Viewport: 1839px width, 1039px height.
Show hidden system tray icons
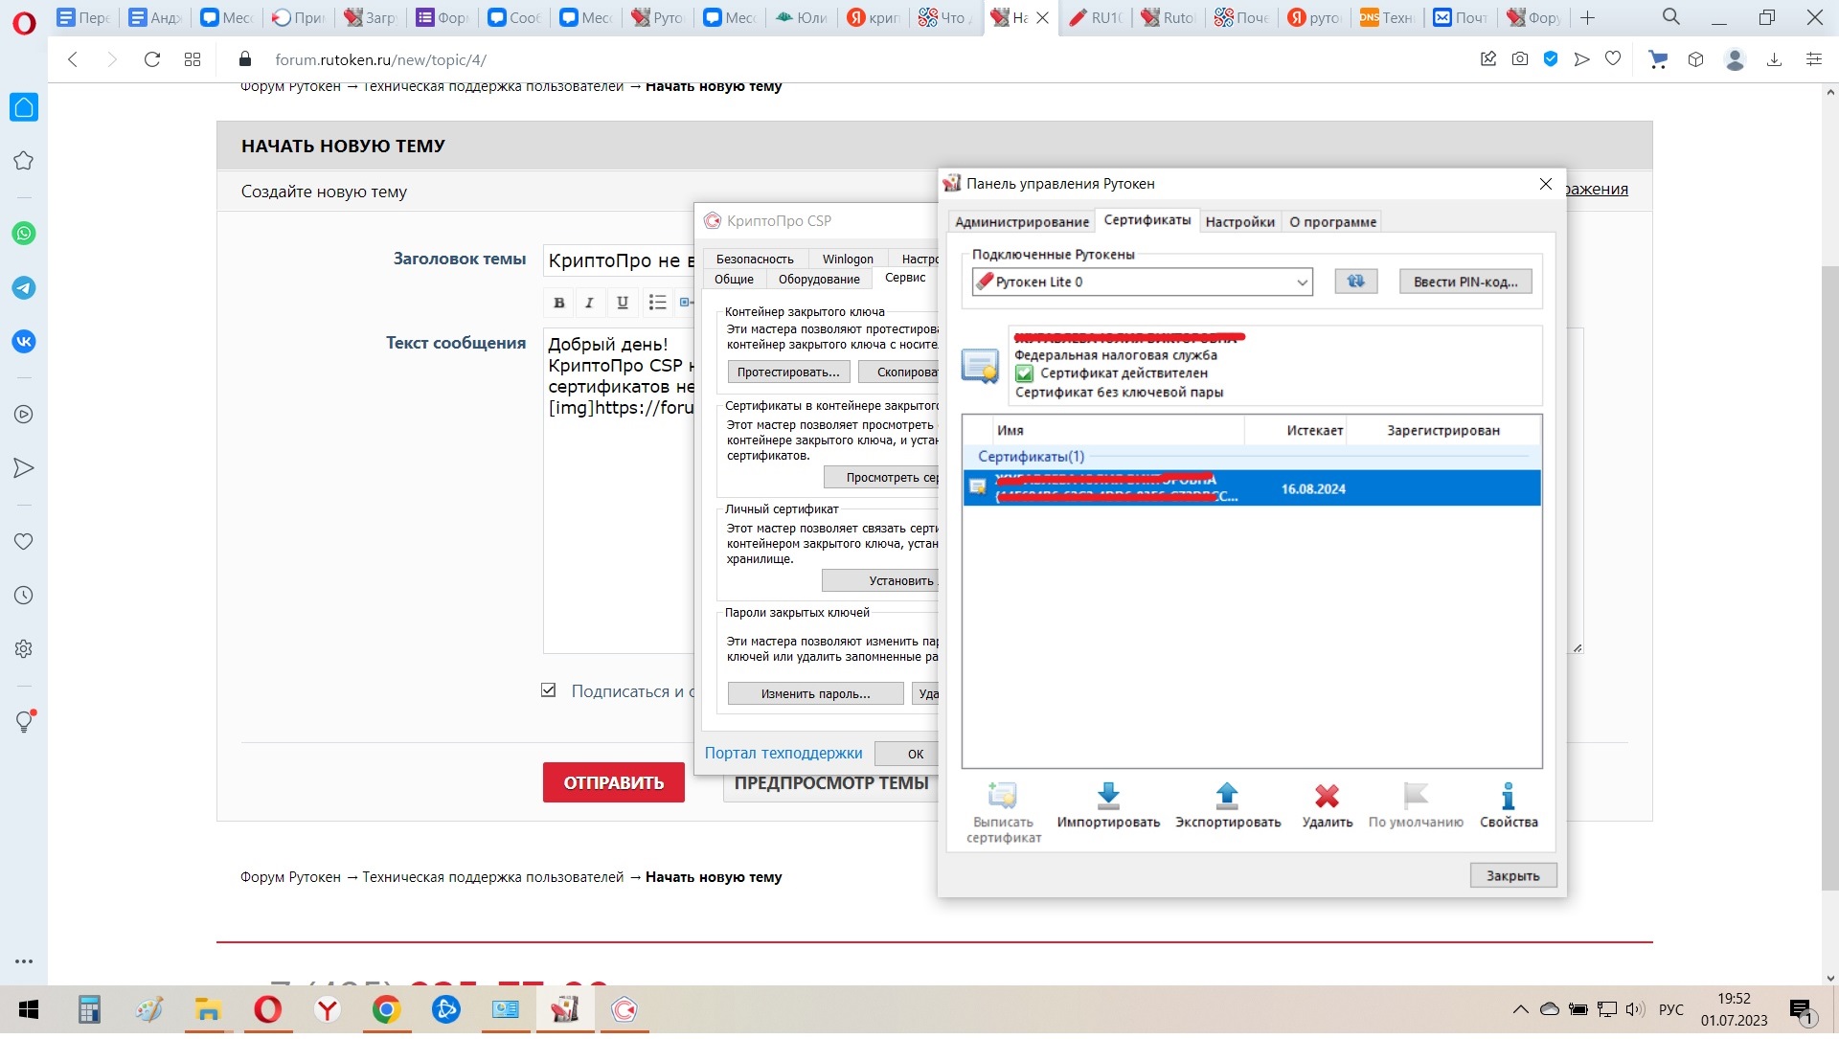[1520, 1009]
